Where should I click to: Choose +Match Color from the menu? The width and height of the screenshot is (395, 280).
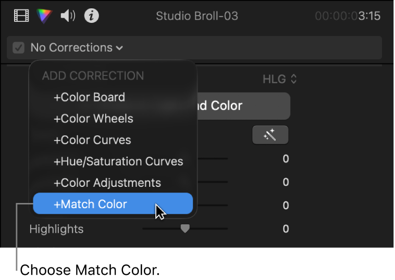coord(113,203)
